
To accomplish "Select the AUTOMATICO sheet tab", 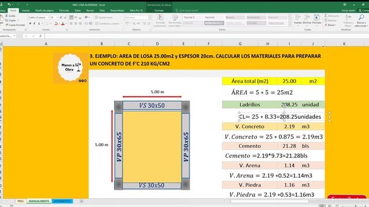I will pos(62,201).
